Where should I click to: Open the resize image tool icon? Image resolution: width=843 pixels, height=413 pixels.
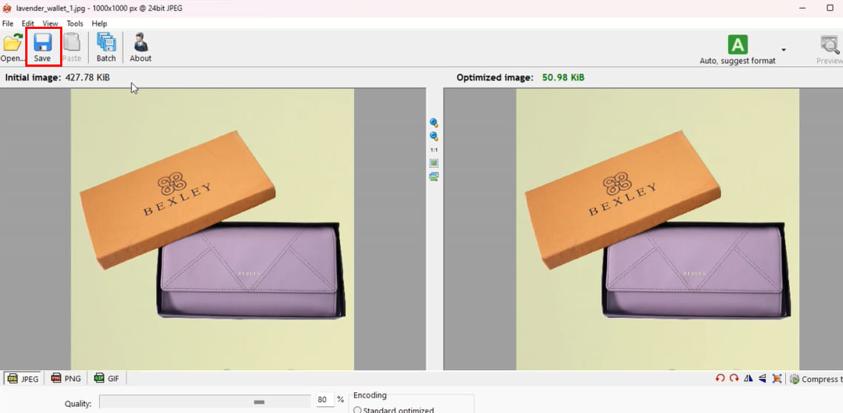[x=777, y=379]
